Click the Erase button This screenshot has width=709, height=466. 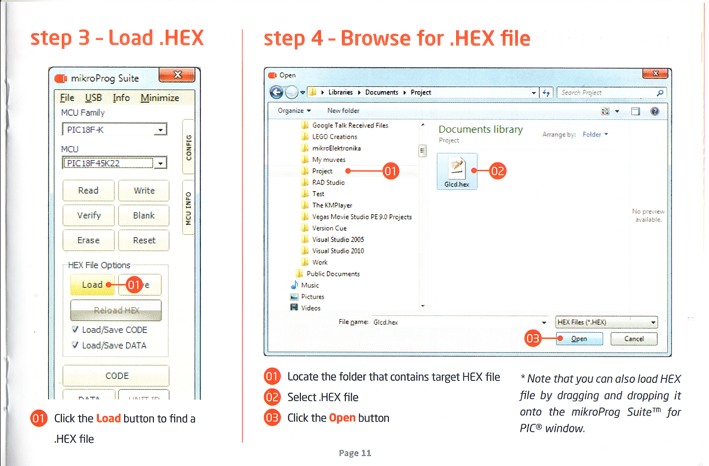coord(89,240)
